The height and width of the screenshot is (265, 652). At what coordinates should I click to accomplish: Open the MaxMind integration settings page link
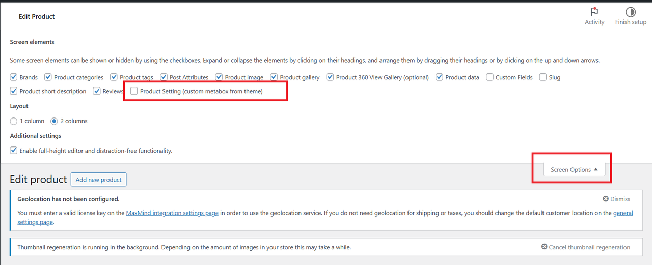tap(172, 213)
